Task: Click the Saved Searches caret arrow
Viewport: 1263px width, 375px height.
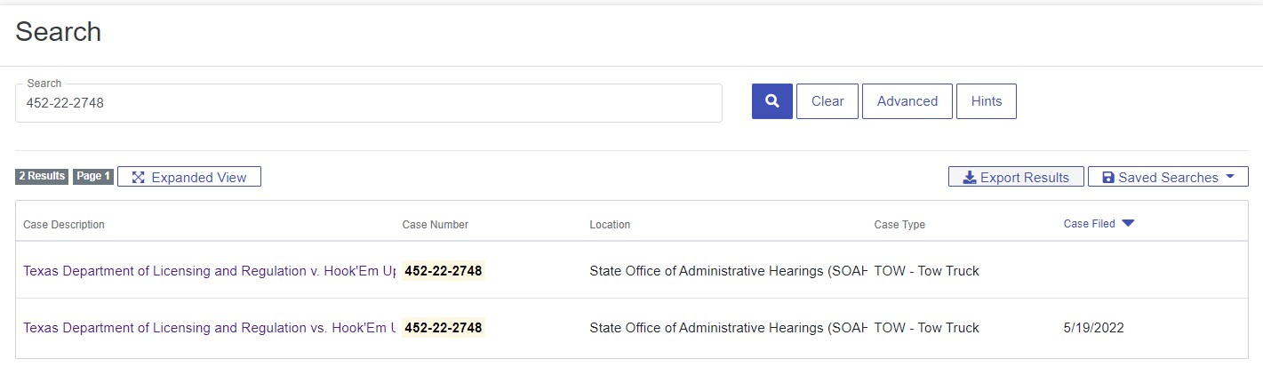Action: pos(1230,176)
